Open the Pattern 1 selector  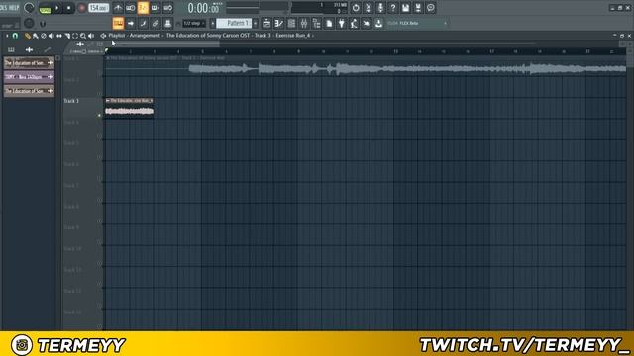pos(234,24)
